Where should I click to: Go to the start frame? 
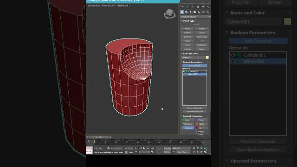[136, 148]
